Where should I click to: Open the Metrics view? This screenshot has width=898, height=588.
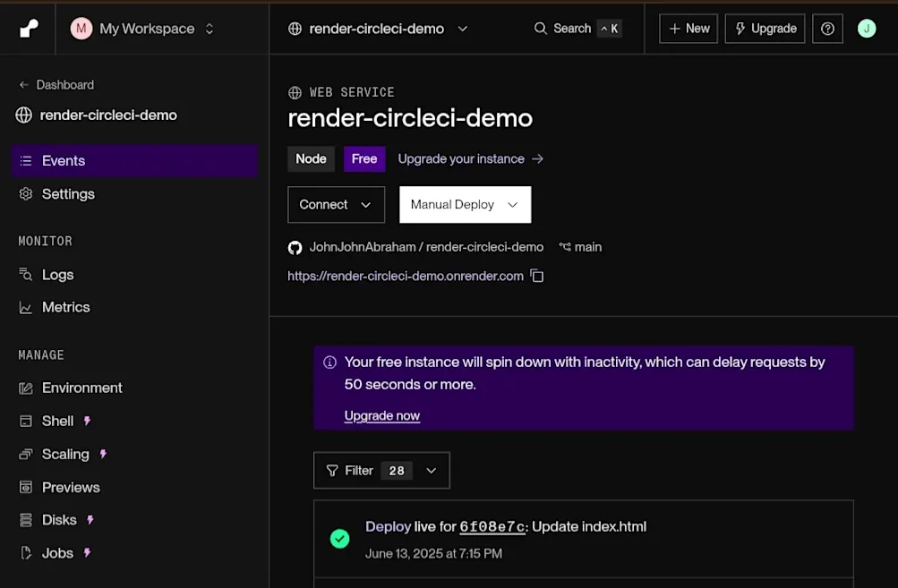[64, 307]
